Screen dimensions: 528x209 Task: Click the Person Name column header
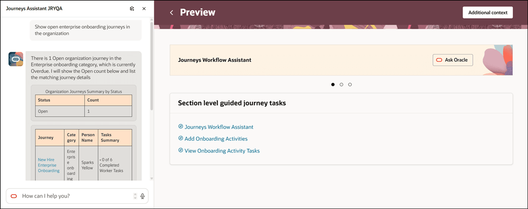88,138
